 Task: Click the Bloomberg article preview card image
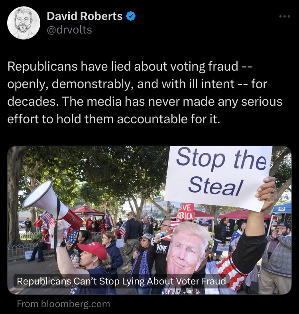coord(149,220)
